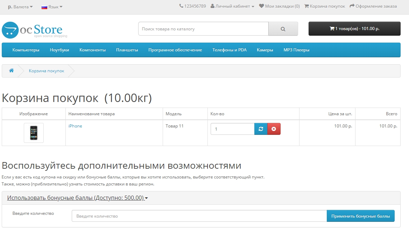Update quantity with the refresh icon button

click(261, 129)
